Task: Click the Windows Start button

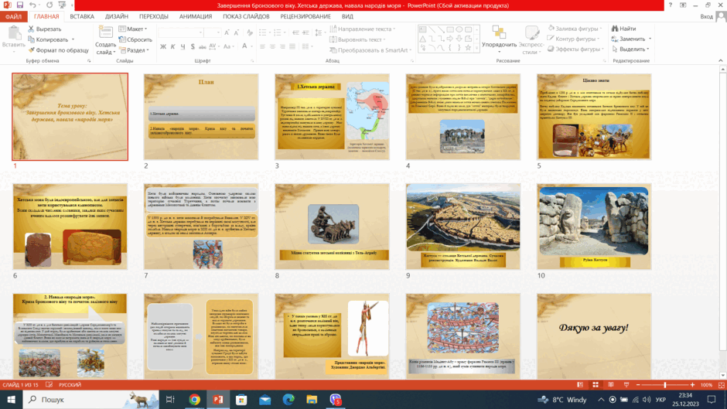Action: pyautogui.click(x=11, y=399)
